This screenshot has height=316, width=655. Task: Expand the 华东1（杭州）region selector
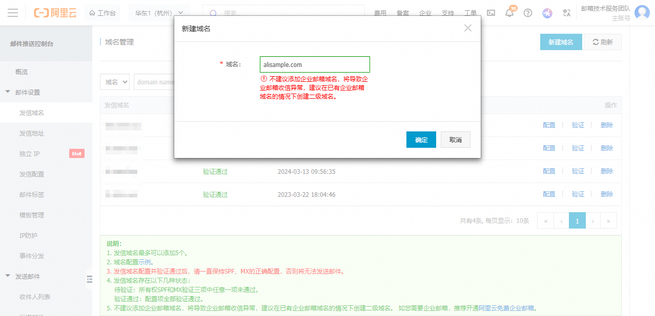pyautogui.click(x=159, y=13)
